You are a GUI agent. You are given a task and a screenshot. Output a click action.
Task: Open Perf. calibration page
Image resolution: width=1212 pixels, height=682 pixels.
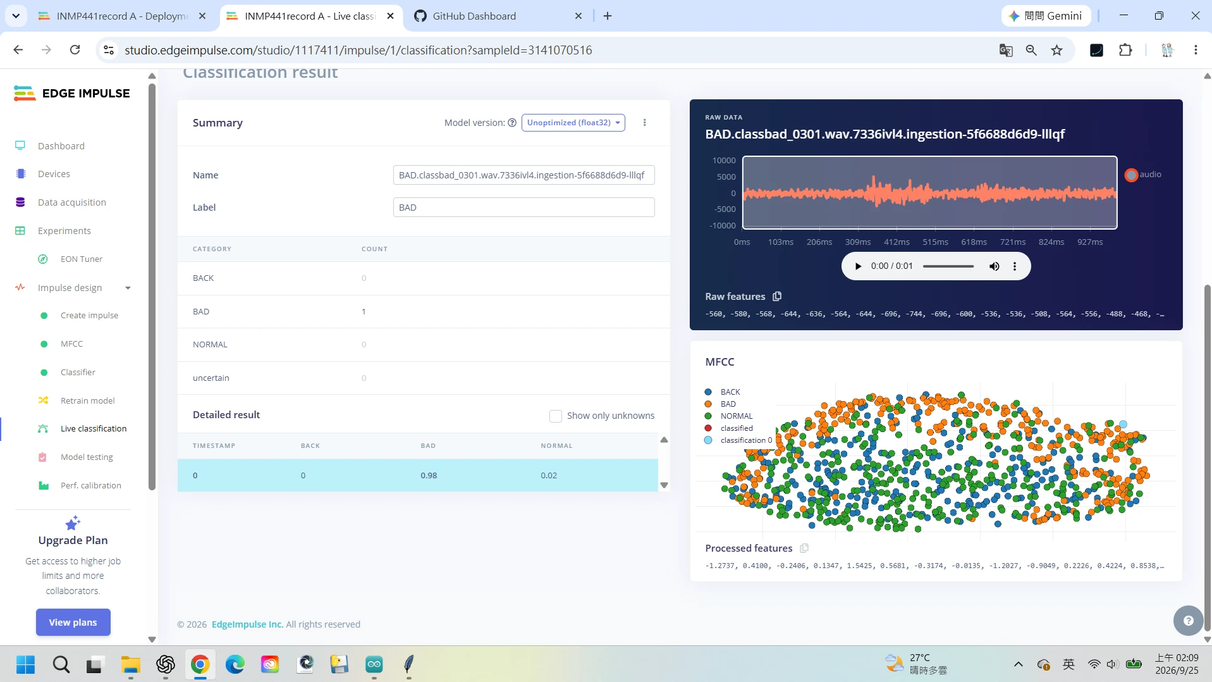(x=90, y=485)
